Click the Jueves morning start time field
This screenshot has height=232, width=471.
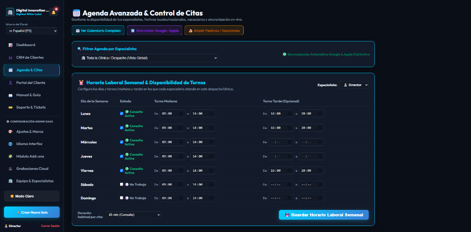coord(172,156)
